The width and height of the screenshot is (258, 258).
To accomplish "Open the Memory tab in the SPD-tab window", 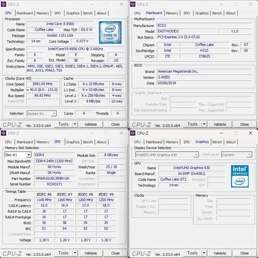I will click(x=43, y=142).
